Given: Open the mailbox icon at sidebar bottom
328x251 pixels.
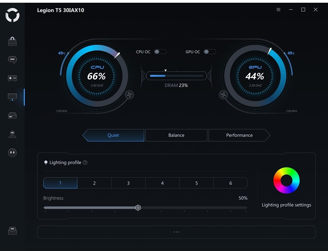Looking at the screenshot, I should pos(12,231).
